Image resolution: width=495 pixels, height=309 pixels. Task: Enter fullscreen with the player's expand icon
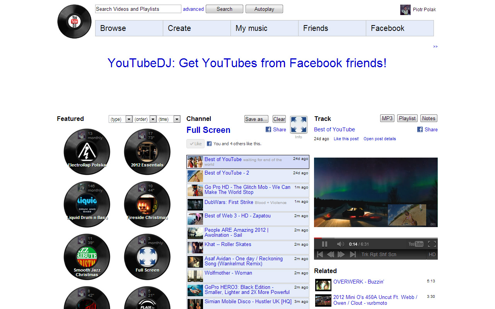click(x=432, y=244)
